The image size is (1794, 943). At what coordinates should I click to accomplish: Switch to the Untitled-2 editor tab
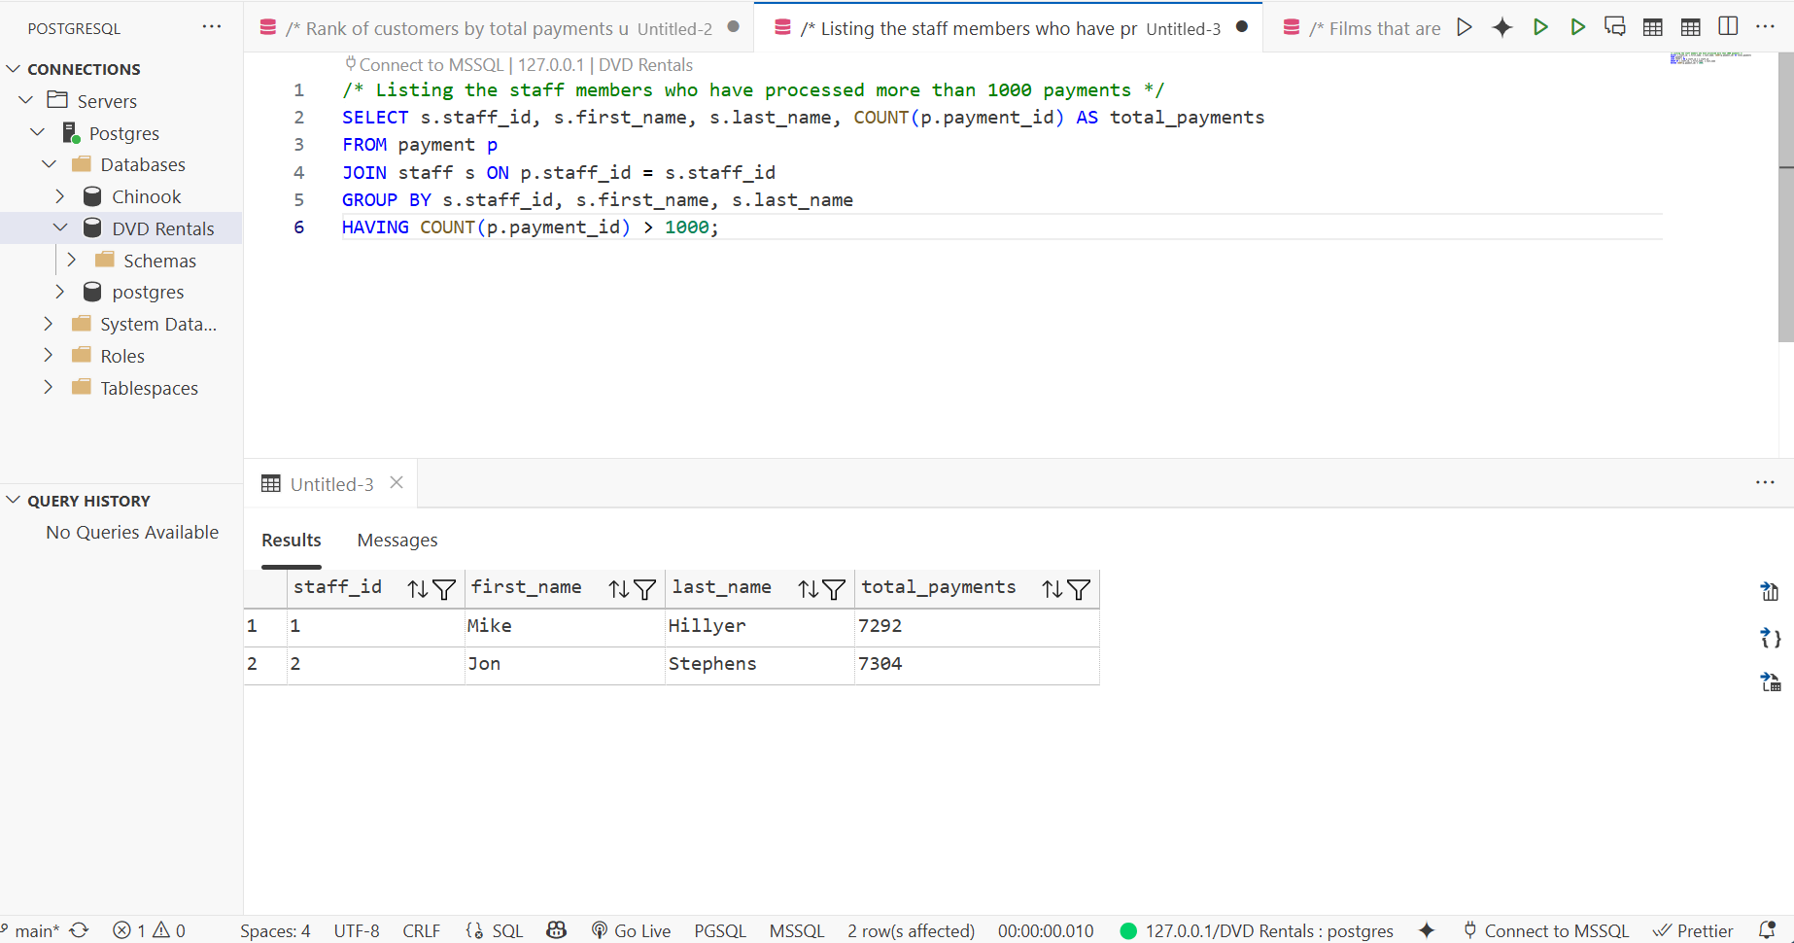499,27
